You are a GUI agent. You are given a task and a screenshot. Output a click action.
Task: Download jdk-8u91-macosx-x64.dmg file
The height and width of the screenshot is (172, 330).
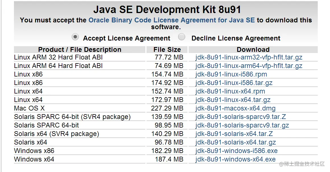click(235, 108)
